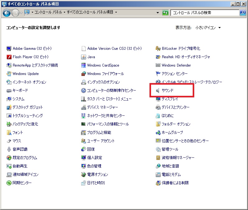The width and height of the screenshot is (248, 210).
Task: Open デスクトップ ガジェット link
Action: click(28, 107)
